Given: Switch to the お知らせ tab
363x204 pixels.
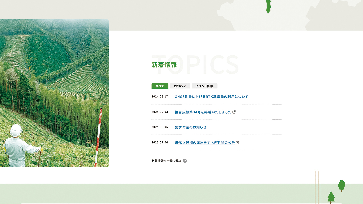Looking at the screenshot, I should pos(180,86).
